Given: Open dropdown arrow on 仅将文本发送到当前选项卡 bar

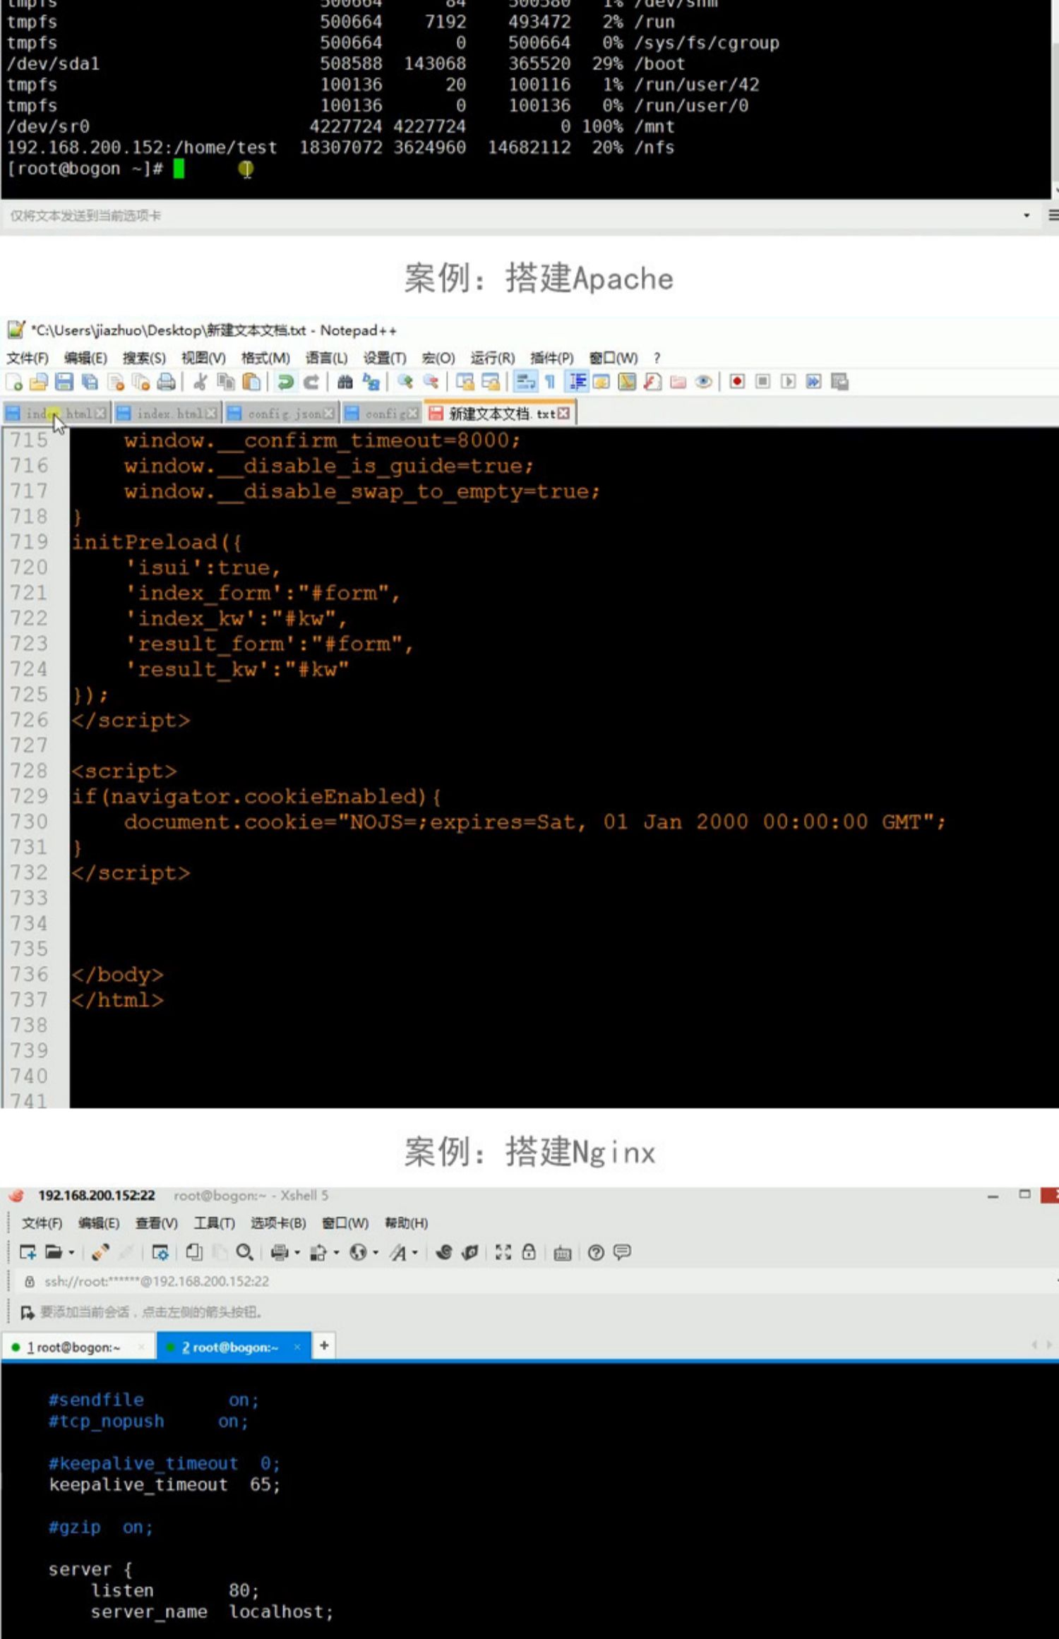Looking at the screenshot, I should click(1027, 215).
